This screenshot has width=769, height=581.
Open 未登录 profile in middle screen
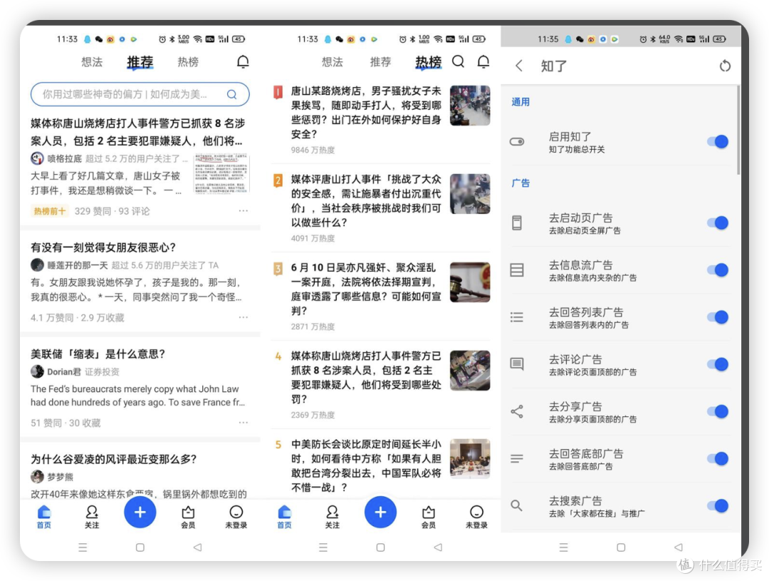pyautogui.click(x=476, y=517)
